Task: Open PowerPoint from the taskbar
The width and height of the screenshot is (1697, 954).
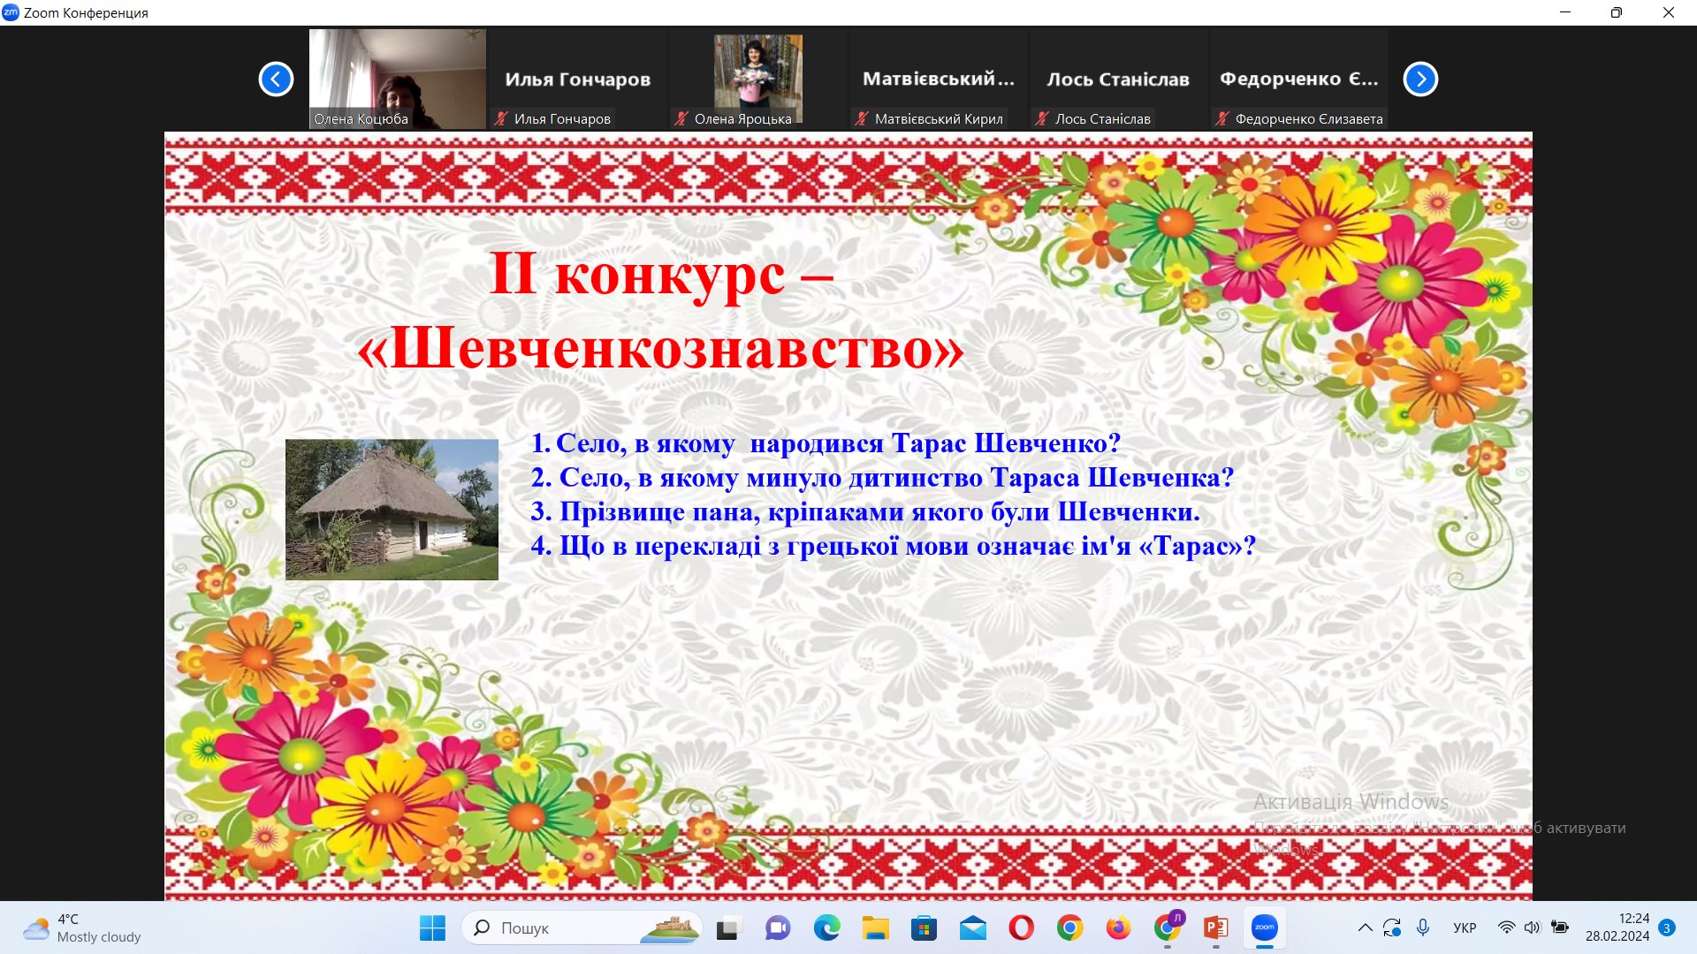Action: point(1215,927)
